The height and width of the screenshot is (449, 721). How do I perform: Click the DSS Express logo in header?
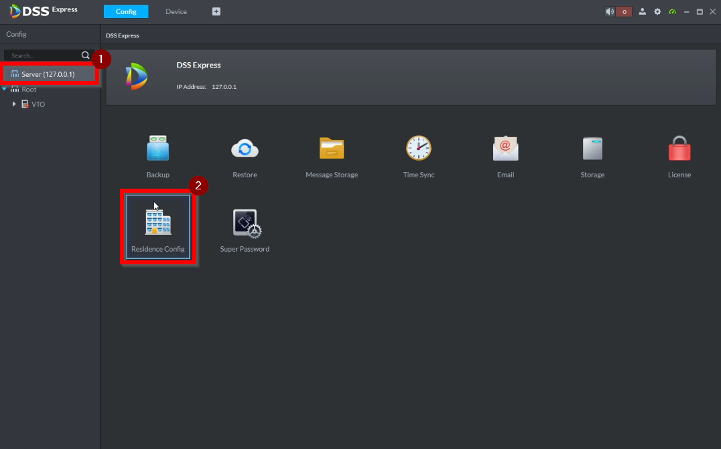[x=44, y=11]
